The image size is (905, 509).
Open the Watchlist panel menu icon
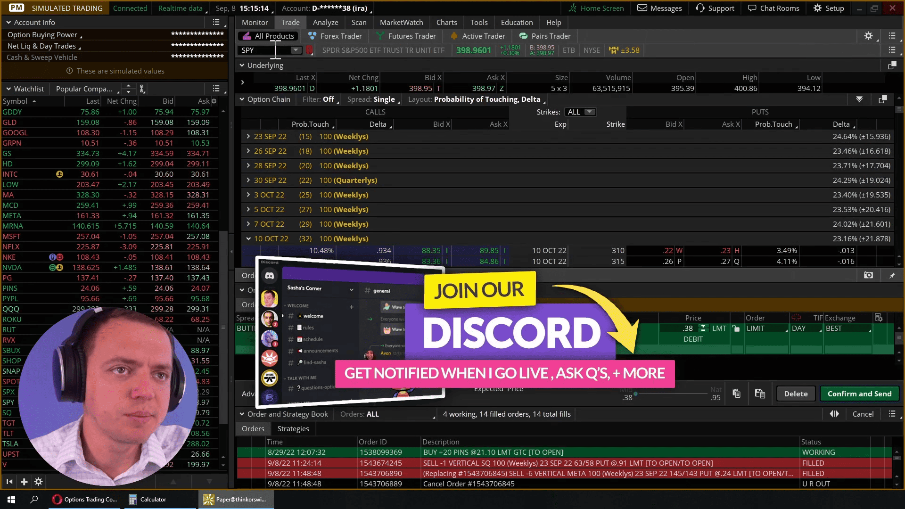[x=216, y=89]
